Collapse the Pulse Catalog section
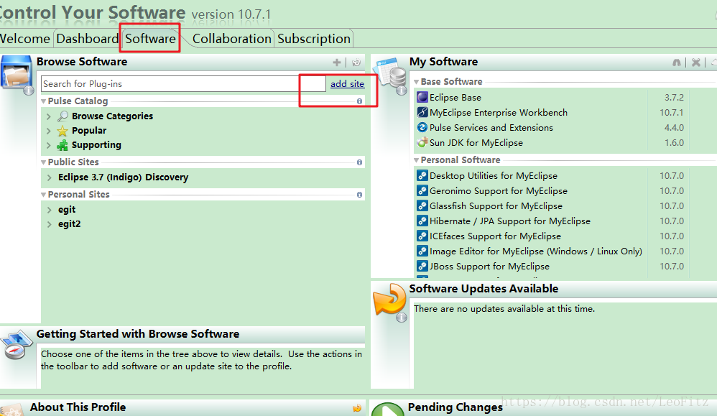 click(x=43, y=101)
